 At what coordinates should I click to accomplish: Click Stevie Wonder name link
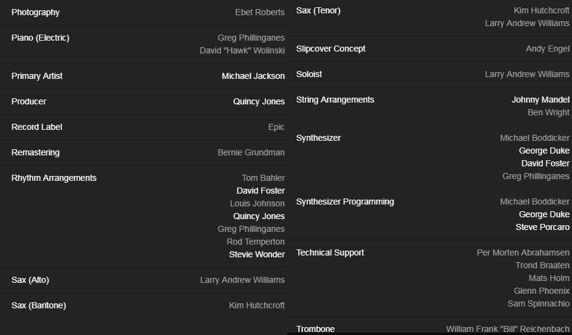256,254
